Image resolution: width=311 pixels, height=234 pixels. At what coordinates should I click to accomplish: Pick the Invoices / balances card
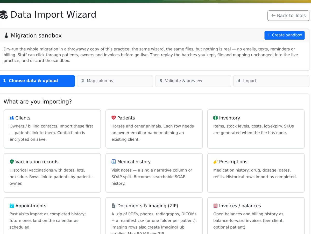pyautogui.click(x=256, y=216)
